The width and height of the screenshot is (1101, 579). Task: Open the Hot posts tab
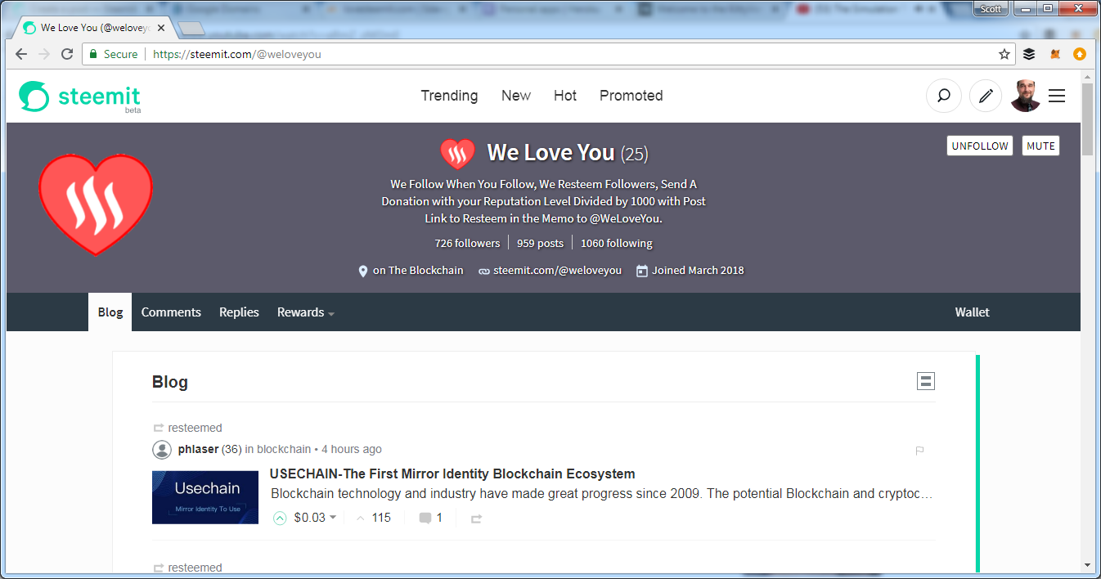(565, 96)
